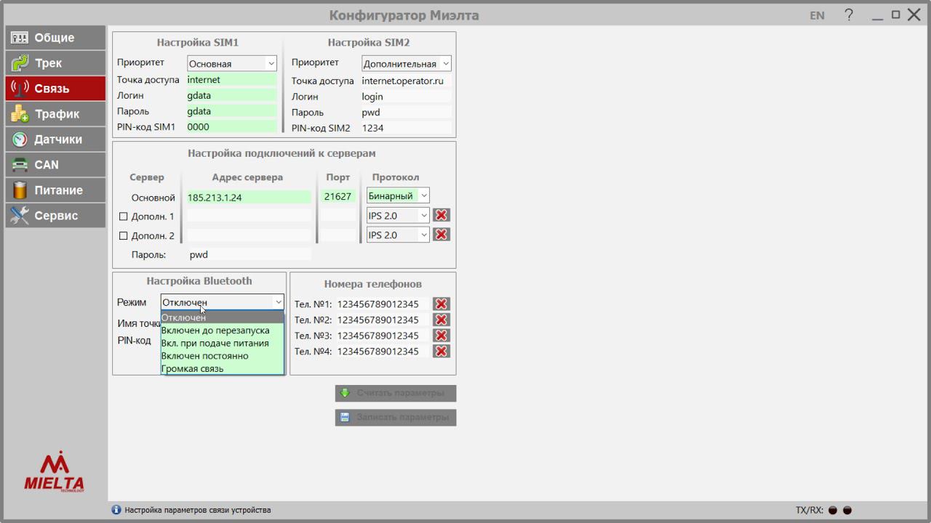
Task: Select Включен постоянно Bluetooth mode
Action: (x=222, y=356)
